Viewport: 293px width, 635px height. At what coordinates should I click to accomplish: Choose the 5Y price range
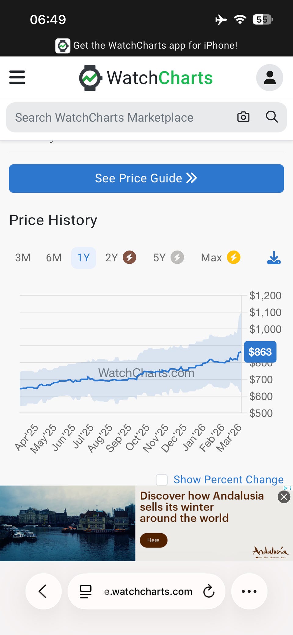pyautogui.click(x=168, y=258)
